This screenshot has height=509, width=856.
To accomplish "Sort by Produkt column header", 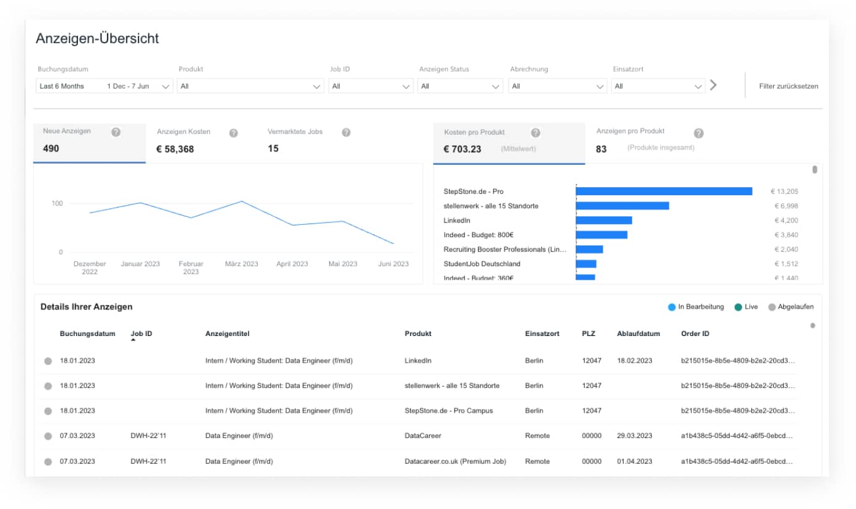I will 418,334.
